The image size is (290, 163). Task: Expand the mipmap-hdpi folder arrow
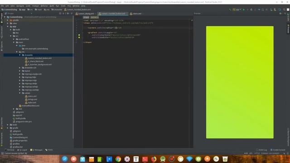[x=20, y=77]
